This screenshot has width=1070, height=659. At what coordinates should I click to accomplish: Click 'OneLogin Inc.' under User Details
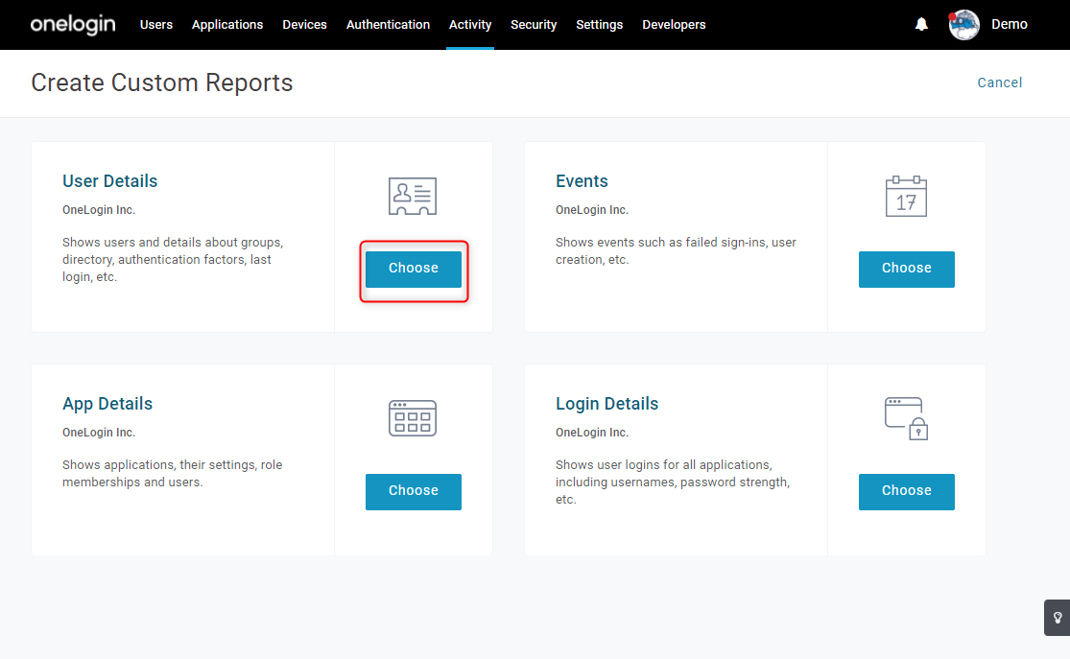(99, 210)
